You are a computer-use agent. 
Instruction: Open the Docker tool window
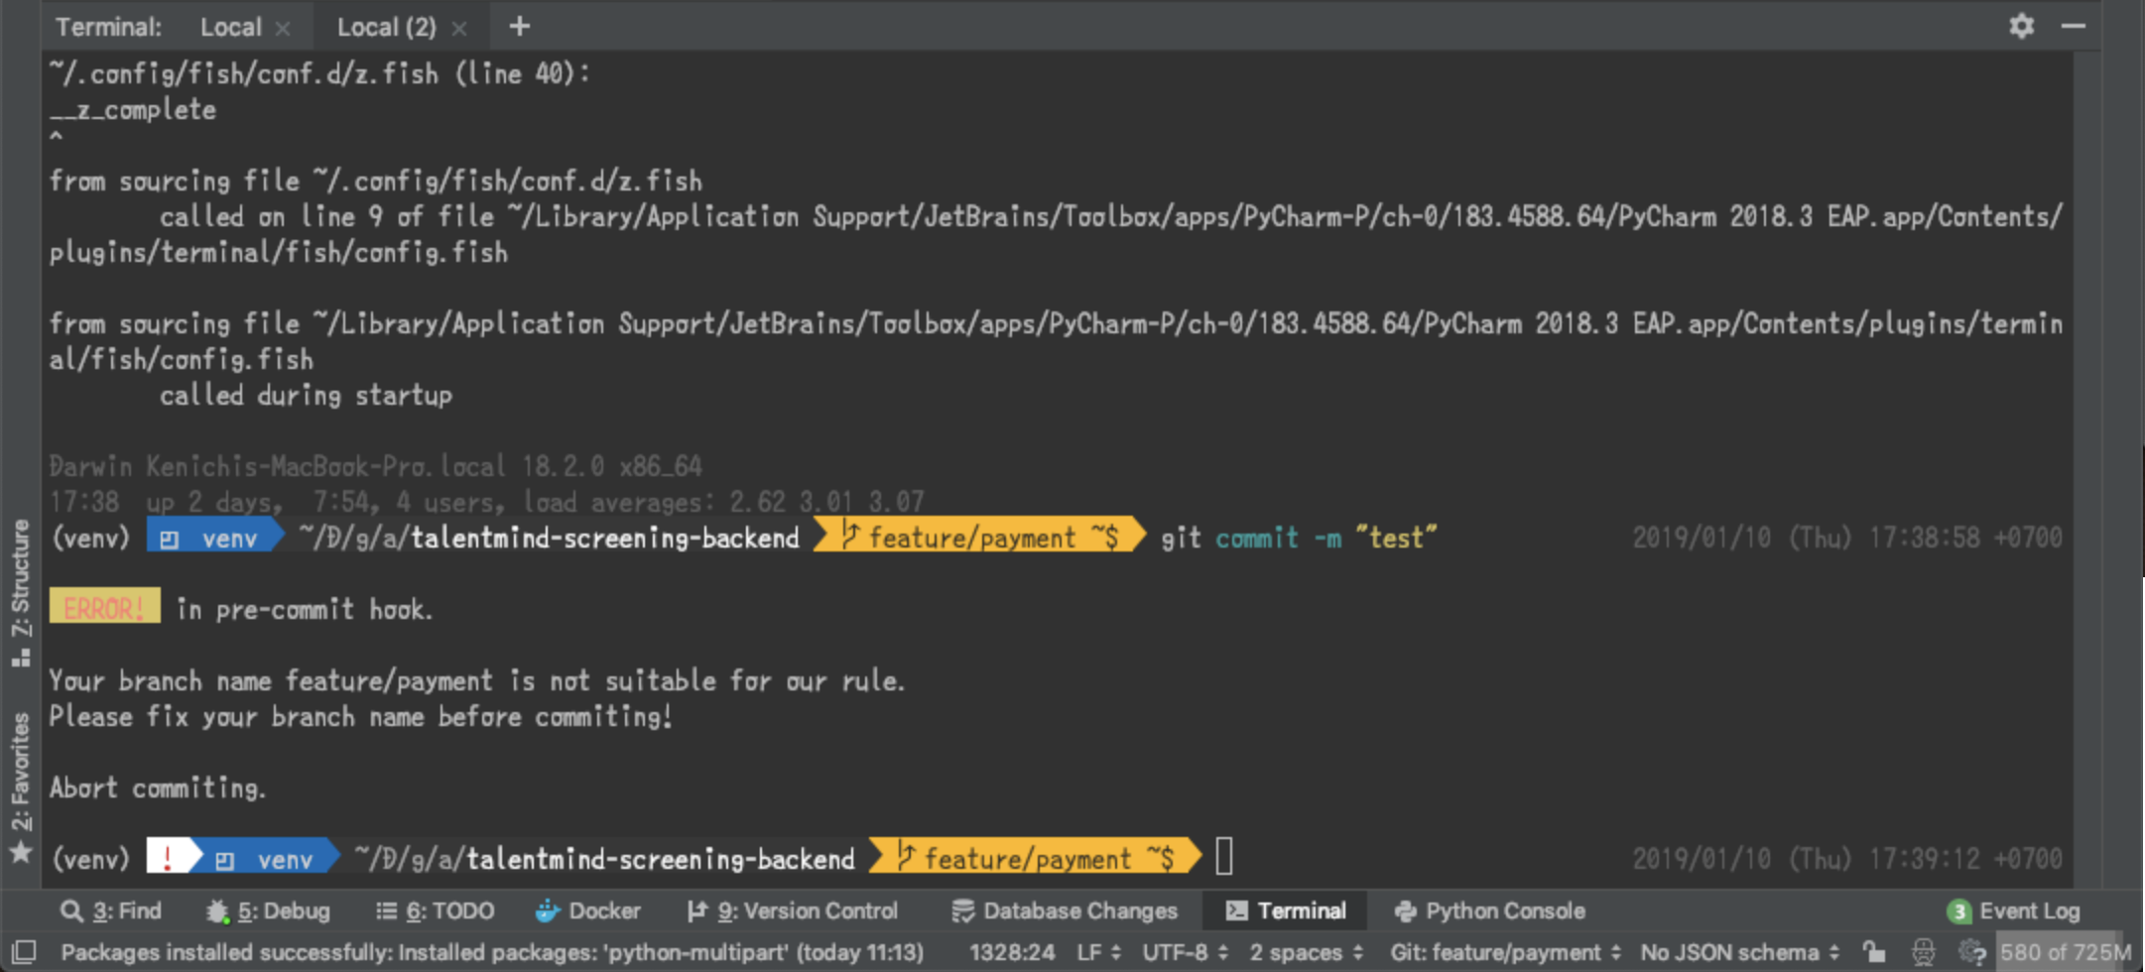[588, 910]
